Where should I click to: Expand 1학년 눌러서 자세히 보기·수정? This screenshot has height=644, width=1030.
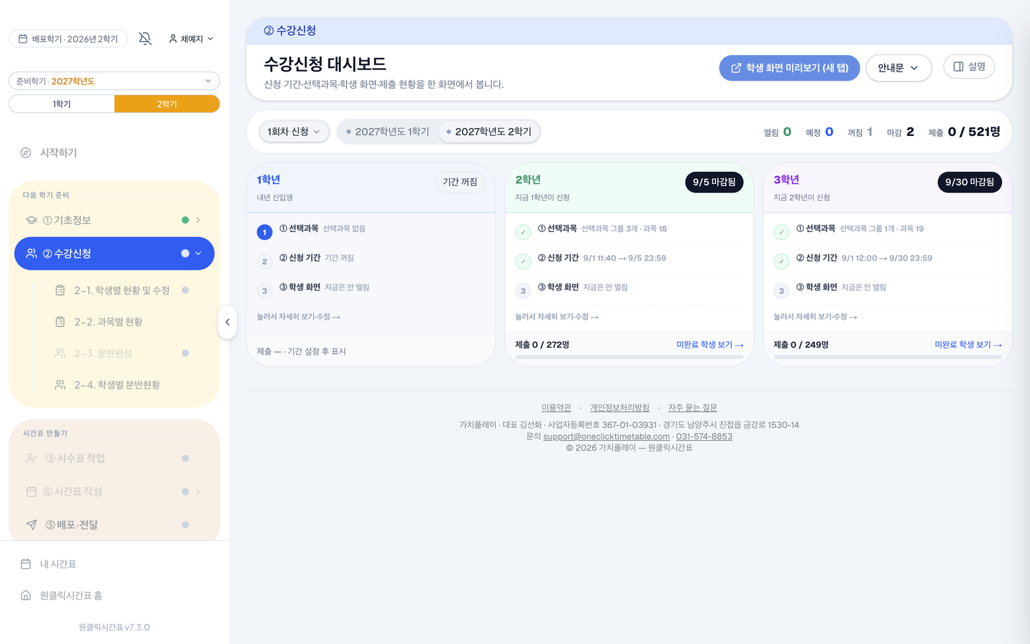point(298,316)
